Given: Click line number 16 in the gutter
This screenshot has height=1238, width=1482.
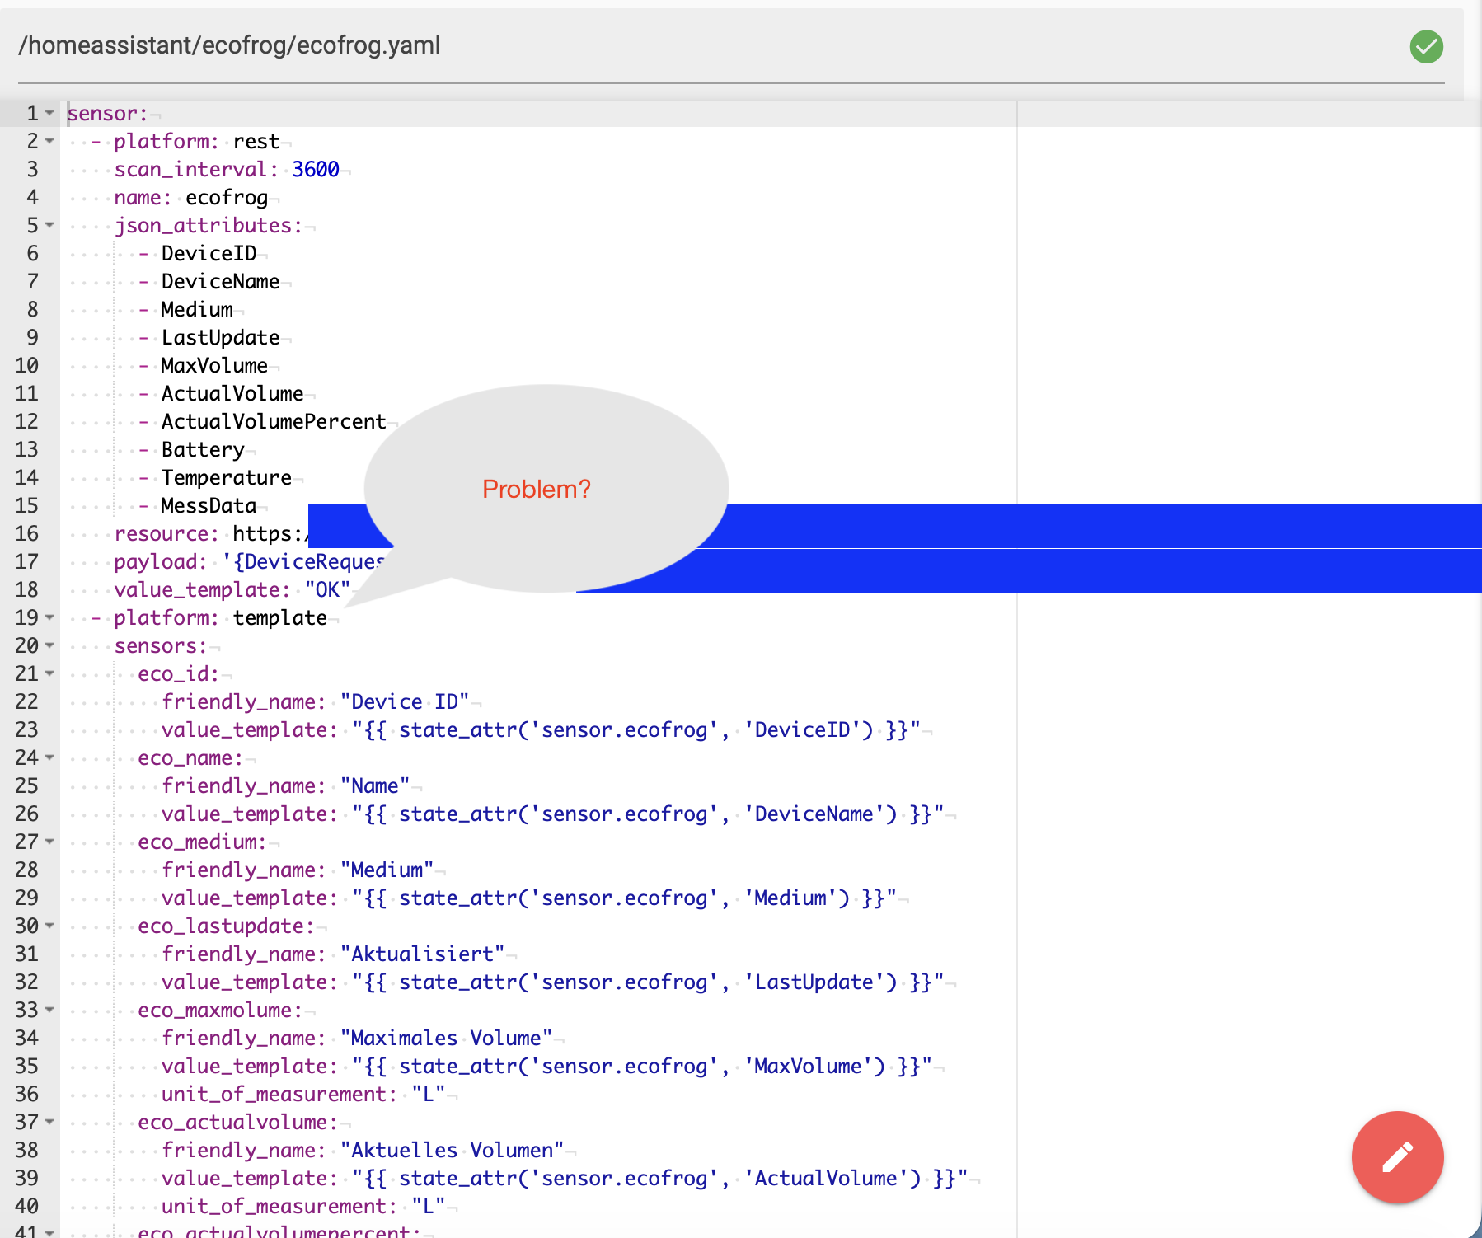Looking at the screenshot, I should pos(26,533).
